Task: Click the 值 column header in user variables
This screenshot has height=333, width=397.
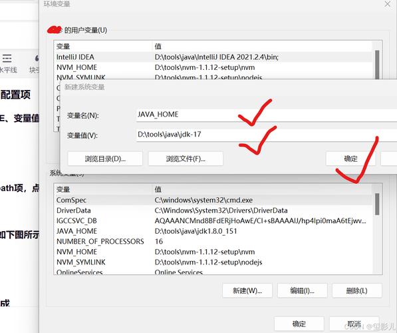Action: point(262,47)
